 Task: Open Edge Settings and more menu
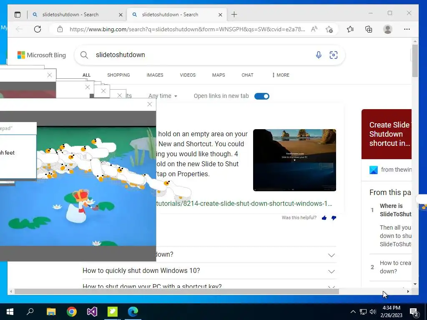click(407, 29)
